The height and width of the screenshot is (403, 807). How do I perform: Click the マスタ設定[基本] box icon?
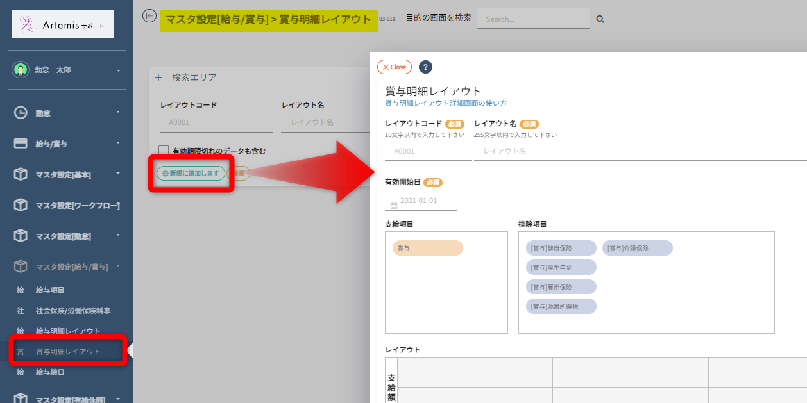(x=21, y=174)
